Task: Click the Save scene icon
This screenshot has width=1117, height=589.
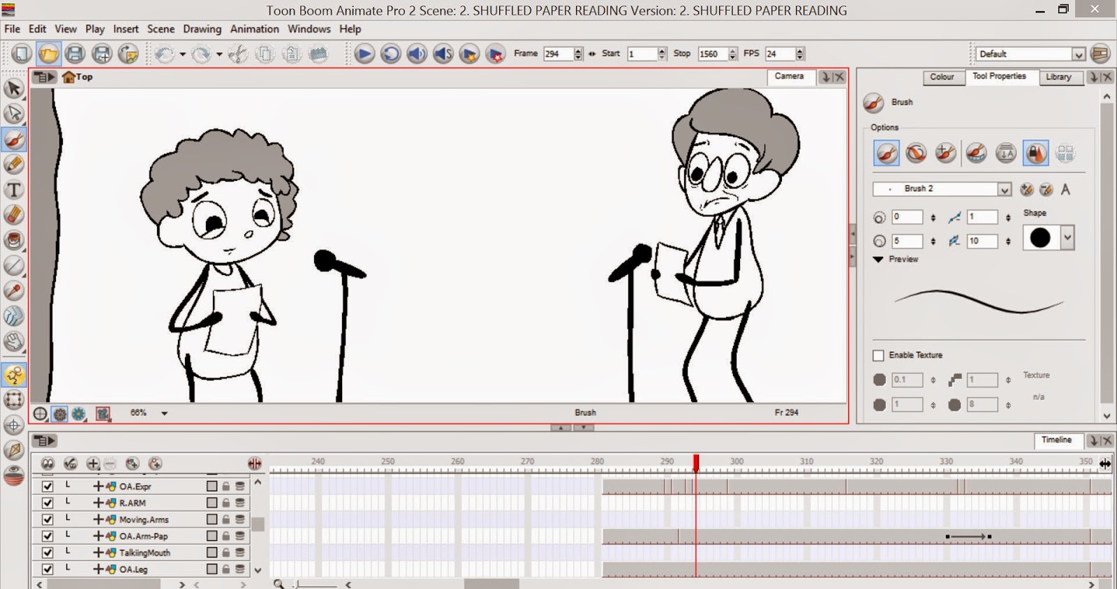Action: pos(75,54)
